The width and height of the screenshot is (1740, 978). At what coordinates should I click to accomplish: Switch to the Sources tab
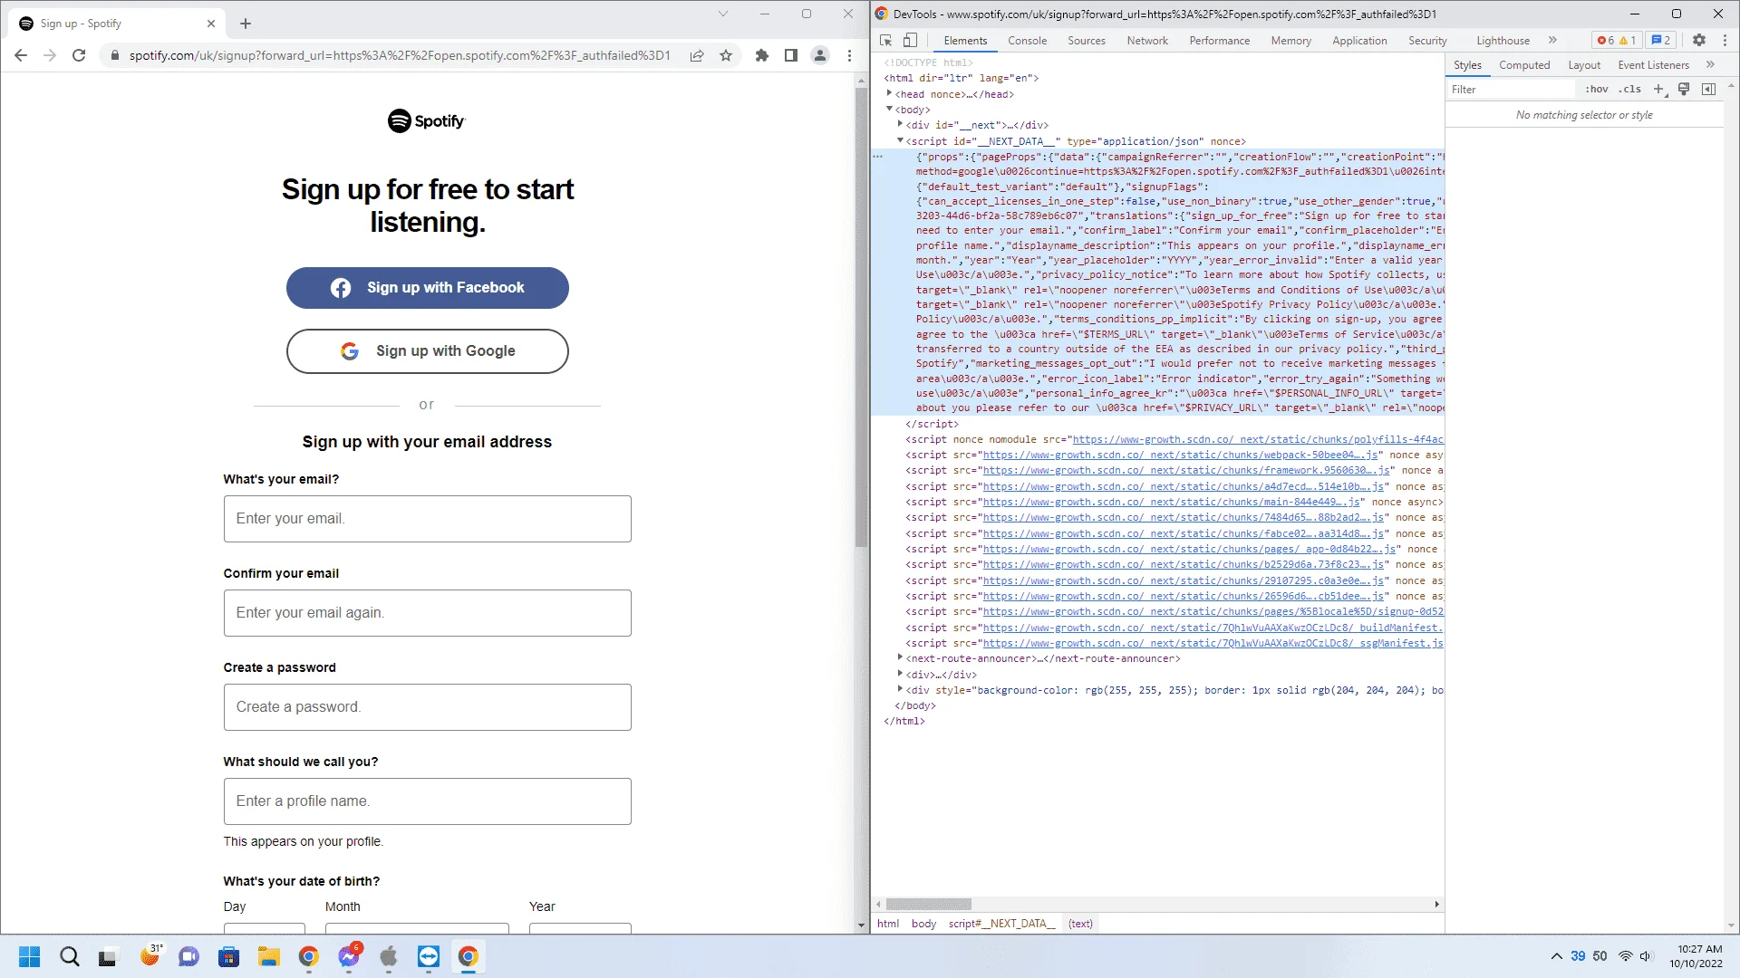1086,41
